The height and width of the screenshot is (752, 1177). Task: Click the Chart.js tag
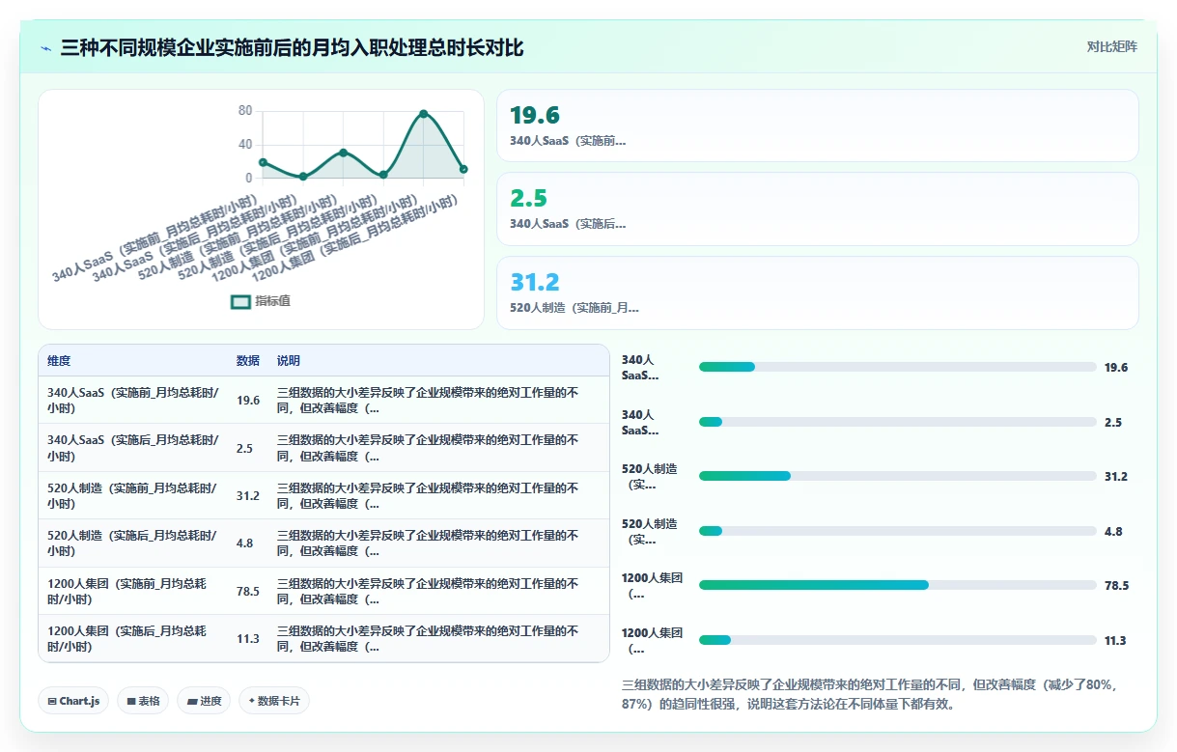(73, 701)
